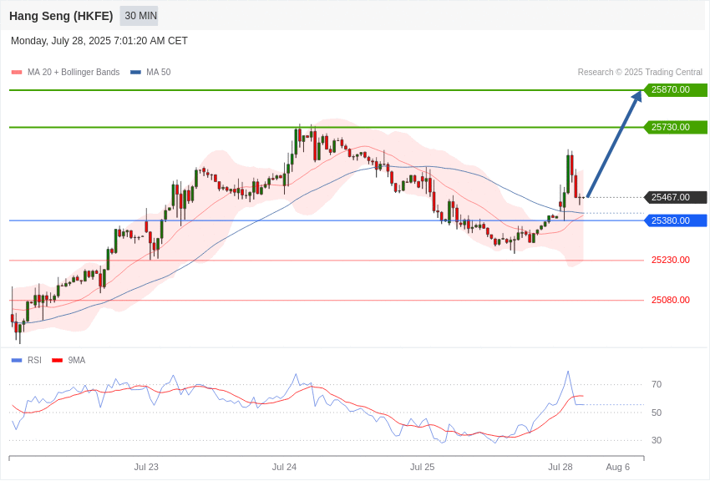Select the Jul 23 date axis label
This screenshot has width=710, height=481.
pos(146,467)
